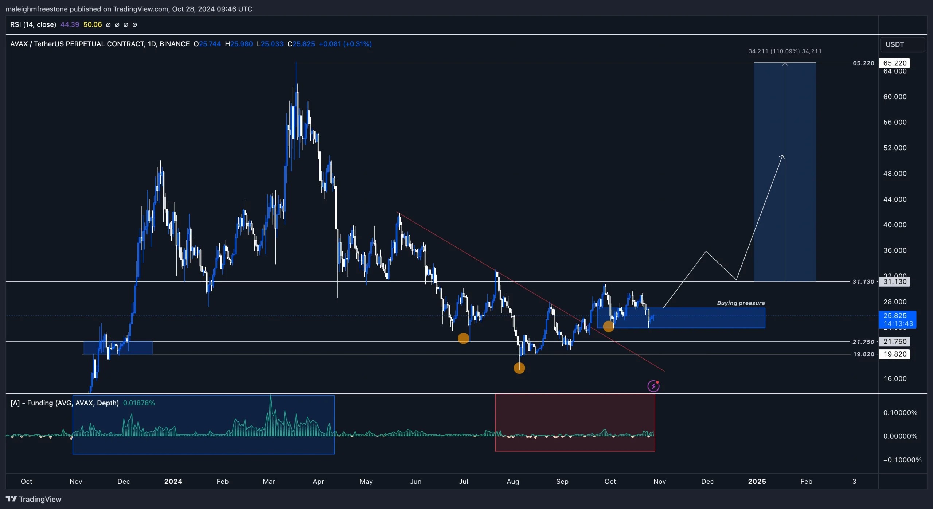
Task: Toggle the fourth crossed-circle icon in the RSI row
Action: coord(135,24)
